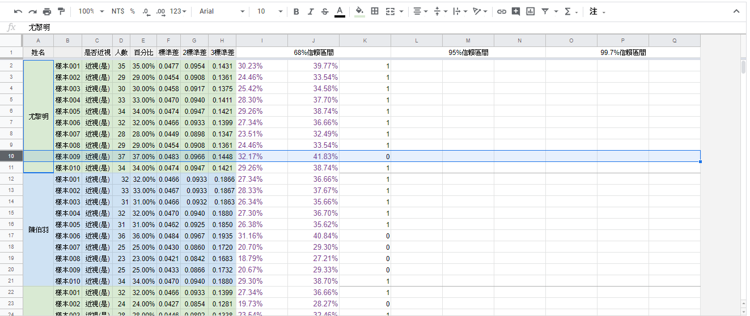Click header cell 是否近視
This screenshot has height=316, width=750.
98,52
